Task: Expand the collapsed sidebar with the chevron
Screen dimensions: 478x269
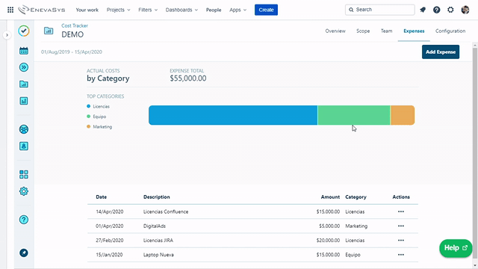Action: (7, 35)
